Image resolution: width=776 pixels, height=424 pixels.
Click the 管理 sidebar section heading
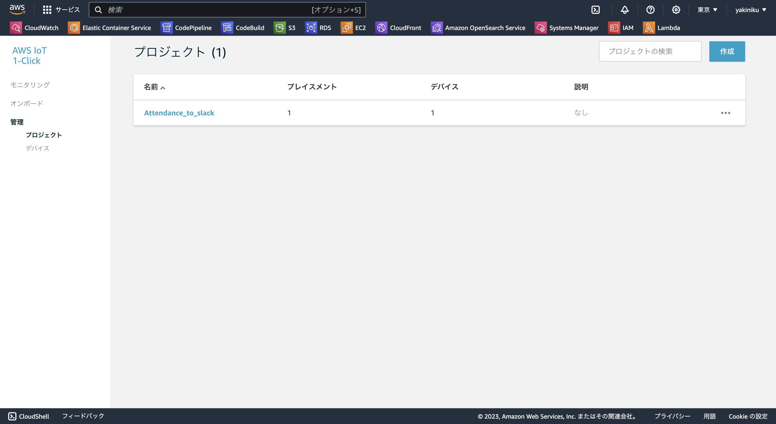(x=17, y=122)
